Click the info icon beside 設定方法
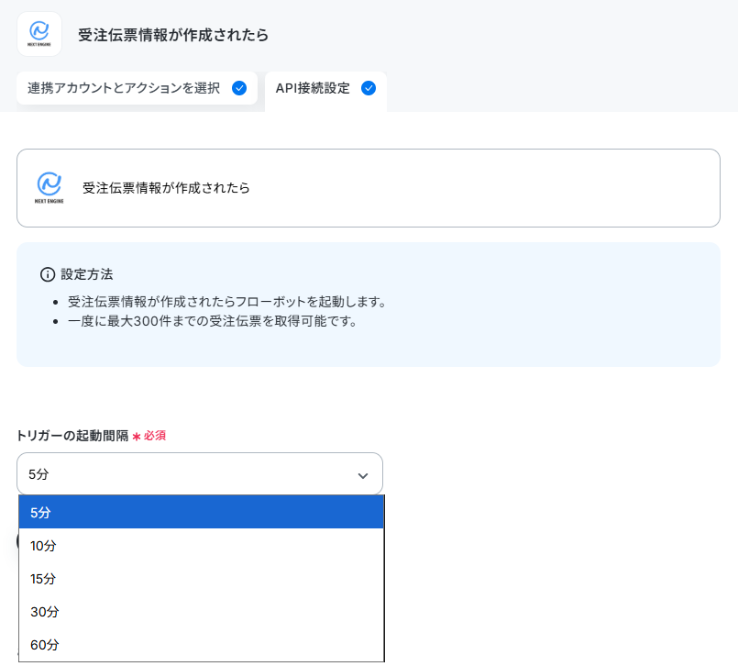Viewport: 738px width, 666px height. pyautogui.click(x=48, y=274)
